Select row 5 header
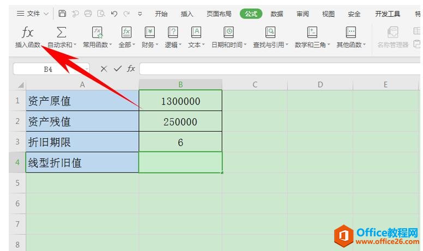This screenshot has height=251, width=423. 17,183
